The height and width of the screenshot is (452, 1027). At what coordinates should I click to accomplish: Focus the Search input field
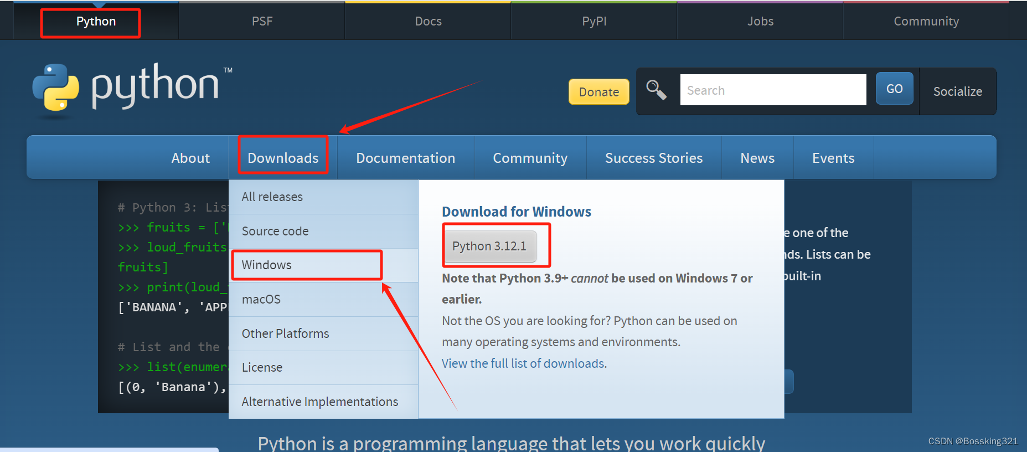point(773,90)
